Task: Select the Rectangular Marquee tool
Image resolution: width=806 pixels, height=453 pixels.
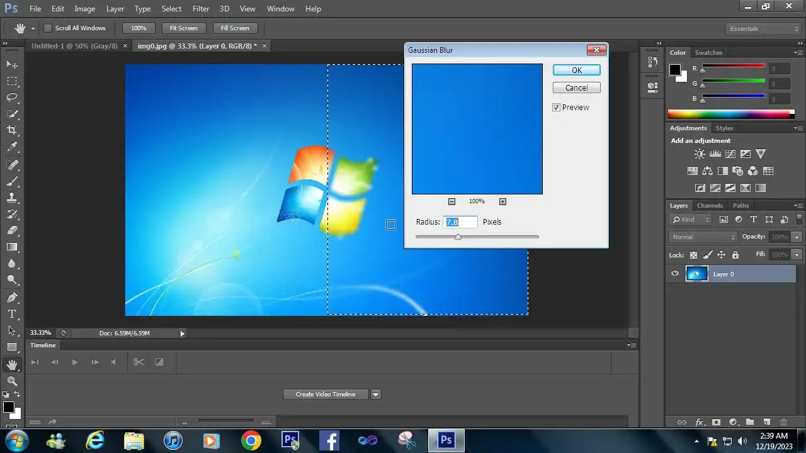Action: click(x=12, y=81)
